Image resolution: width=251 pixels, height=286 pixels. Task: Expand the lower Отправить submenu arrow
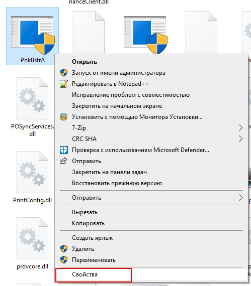tap(240, 198)
